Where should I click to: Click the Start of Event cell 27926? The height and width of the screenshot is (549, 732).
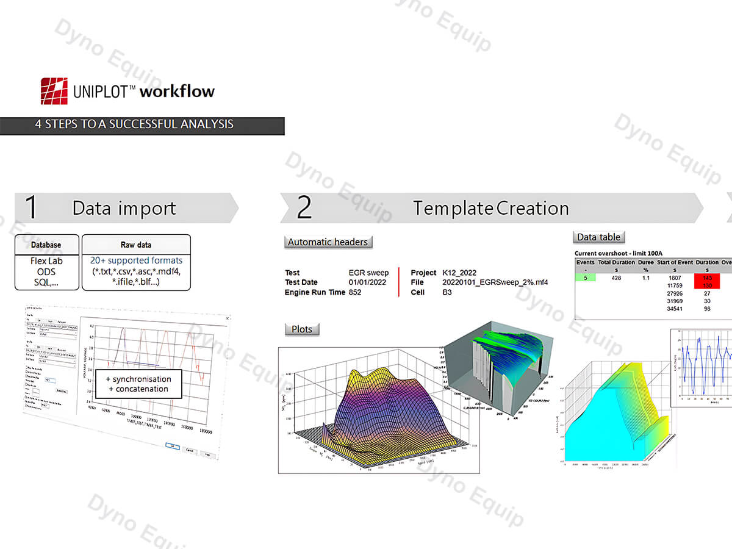click(675, 293)
